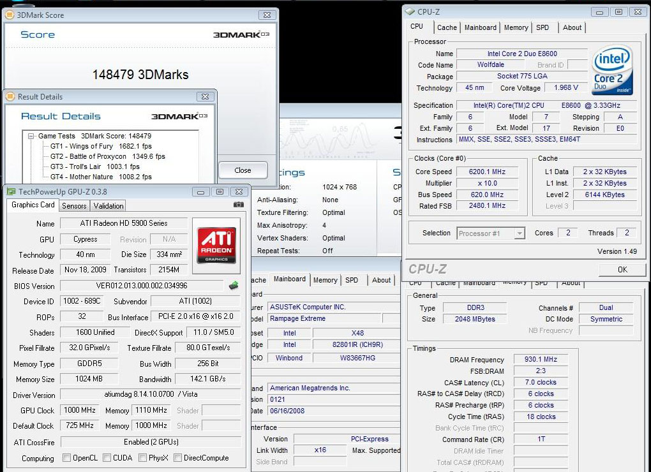The height and width of the screenshot is (472, 651).
Task: Check the DirectCompute checkbox
Action: (x=178, y=458)
